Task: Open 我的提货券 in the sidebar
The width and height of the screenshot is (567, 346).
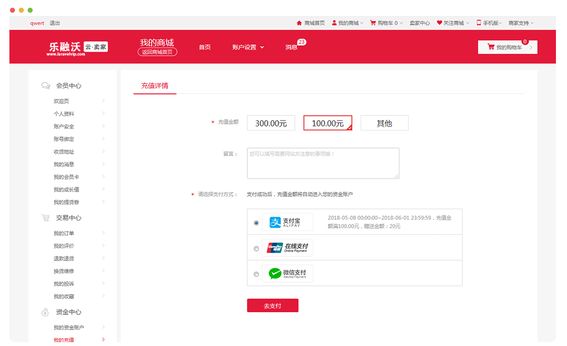Action: pos(66,202)
